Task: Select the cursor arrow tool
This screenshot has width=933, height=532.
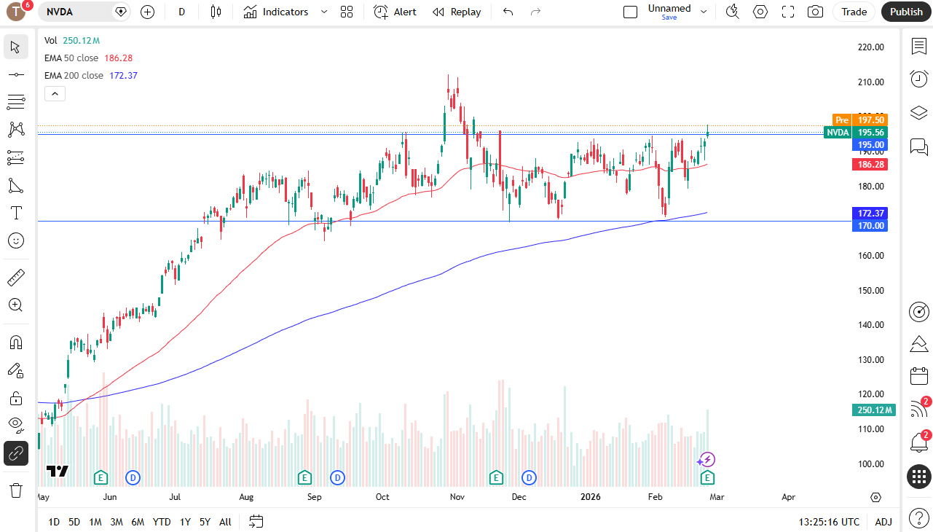Action: click(x=15, y=47)
